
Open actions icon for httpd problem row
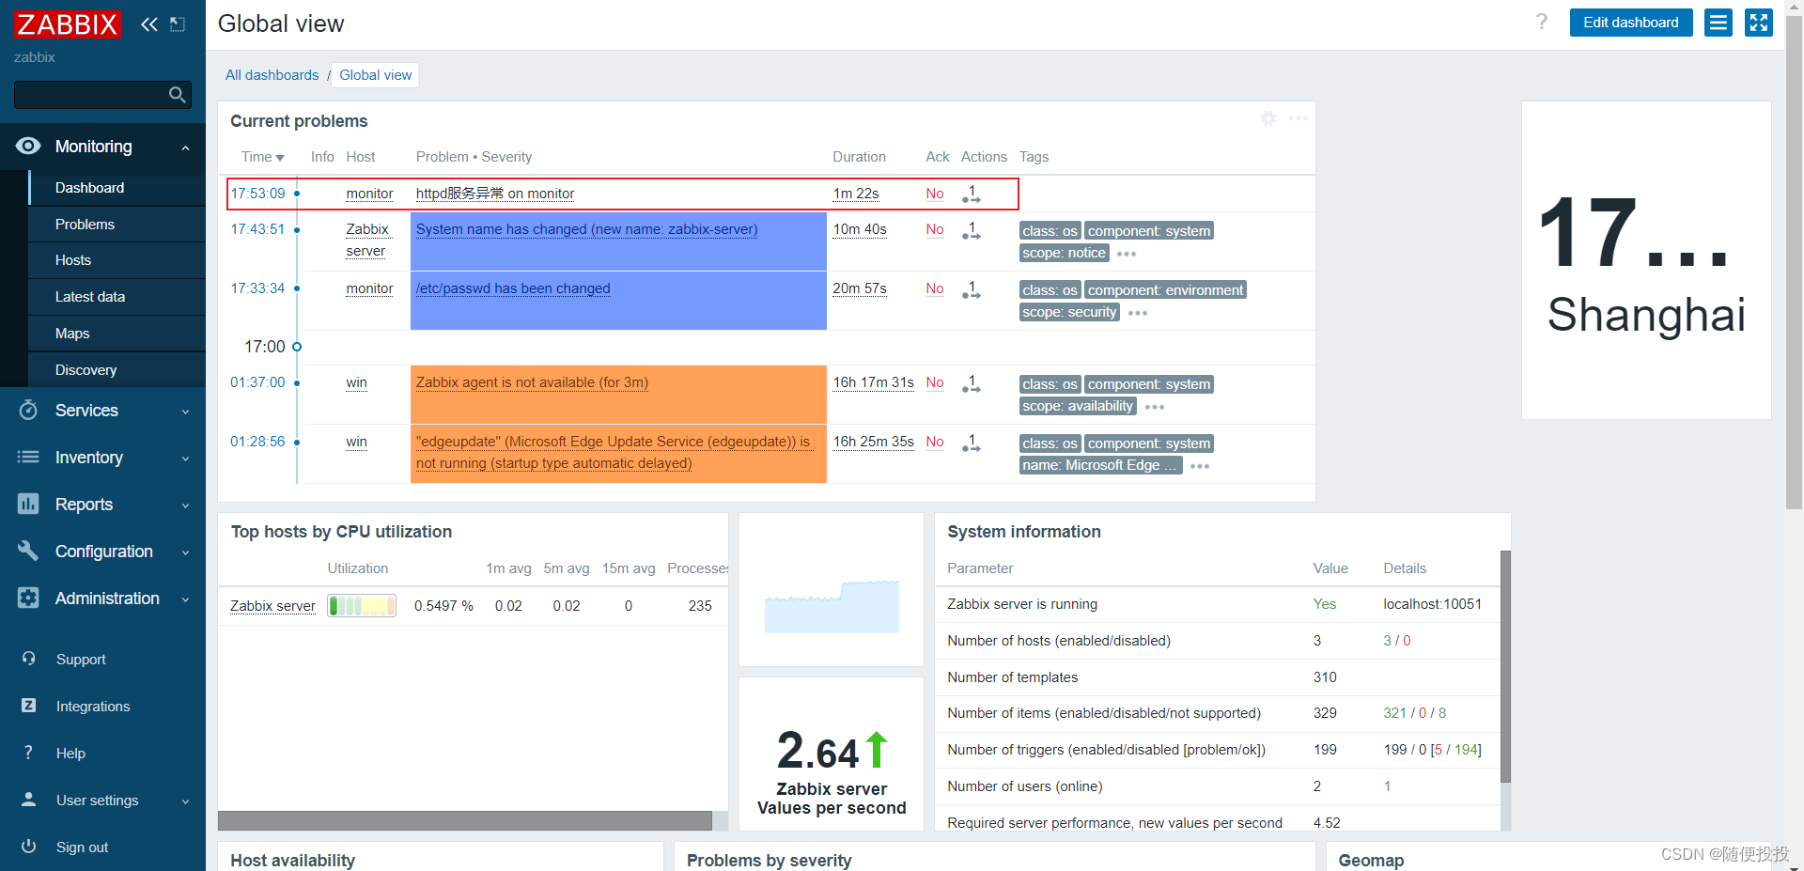(x=972, y=194)
